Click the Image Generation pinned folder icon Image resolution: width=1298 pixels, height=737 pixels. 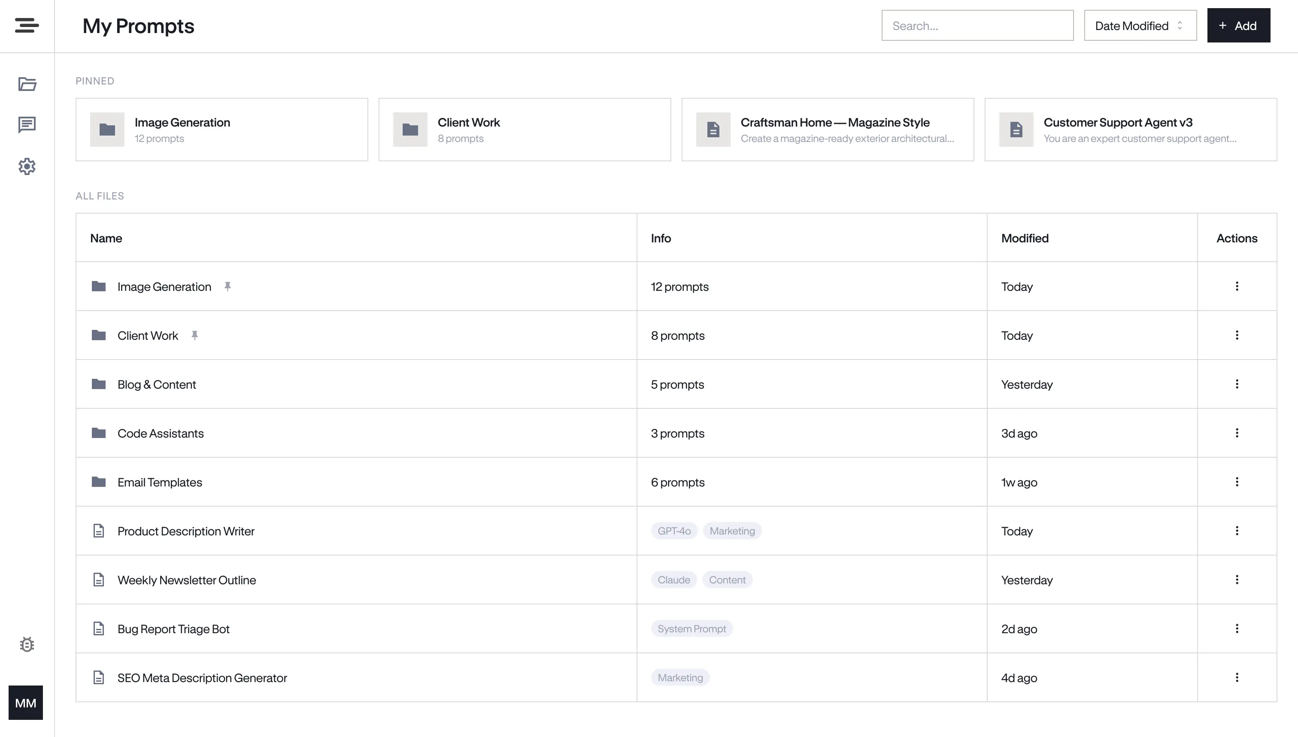[x=107, y=130]
